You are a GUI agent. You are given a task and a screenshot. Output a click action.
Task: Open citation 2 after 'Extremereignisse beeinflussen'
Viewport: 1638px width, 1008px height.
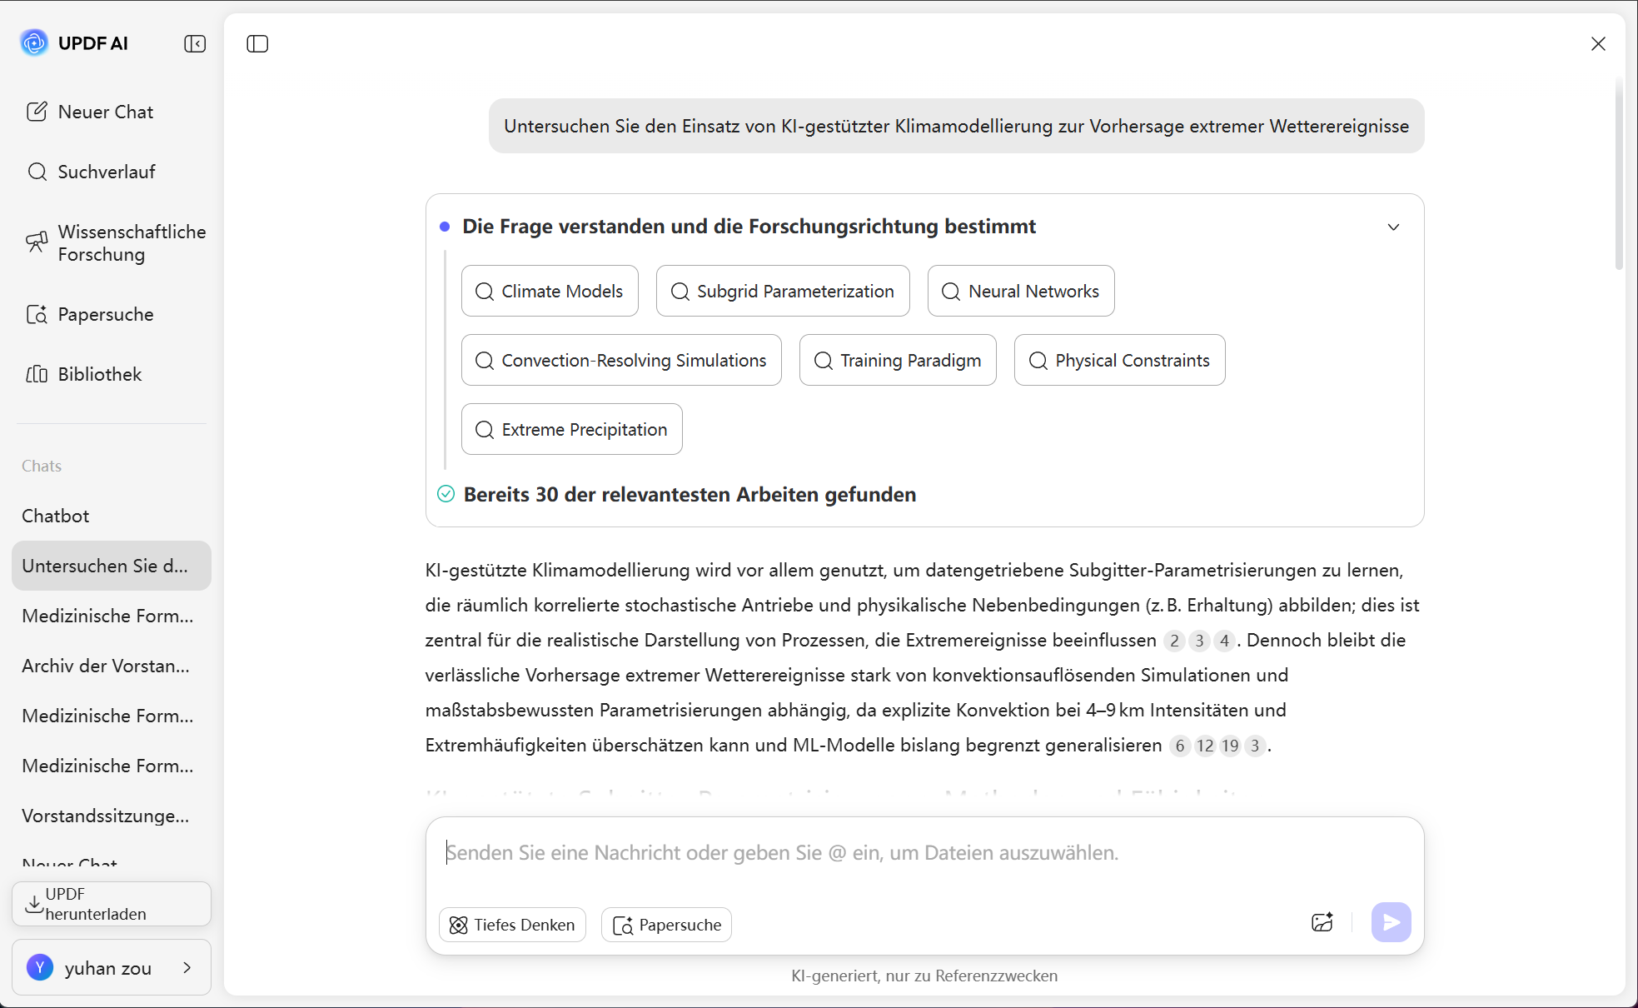pos(1174,641)
